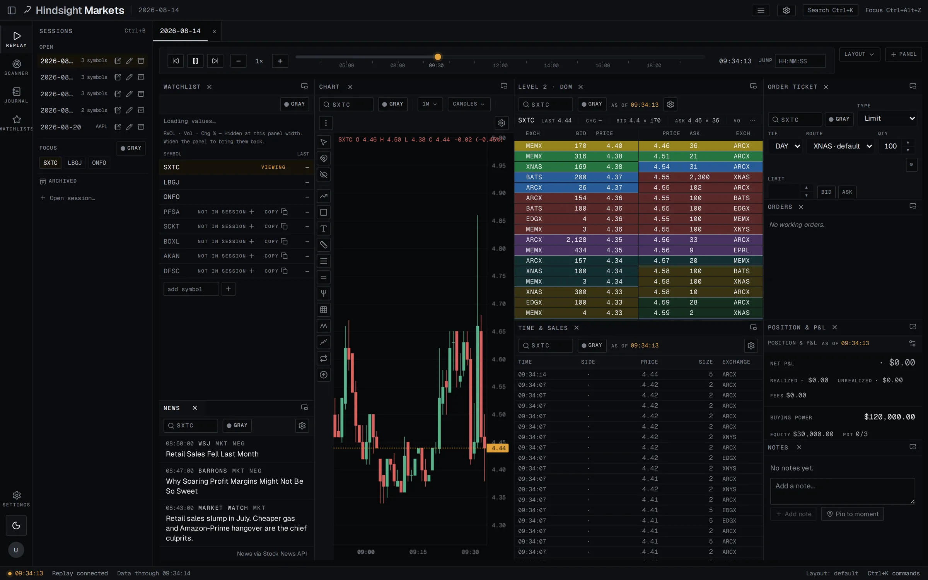Open the chart 1M interval dropdown
Image resolution: width=928 pixels, height=580 pixels.
[x=430, y=104]
